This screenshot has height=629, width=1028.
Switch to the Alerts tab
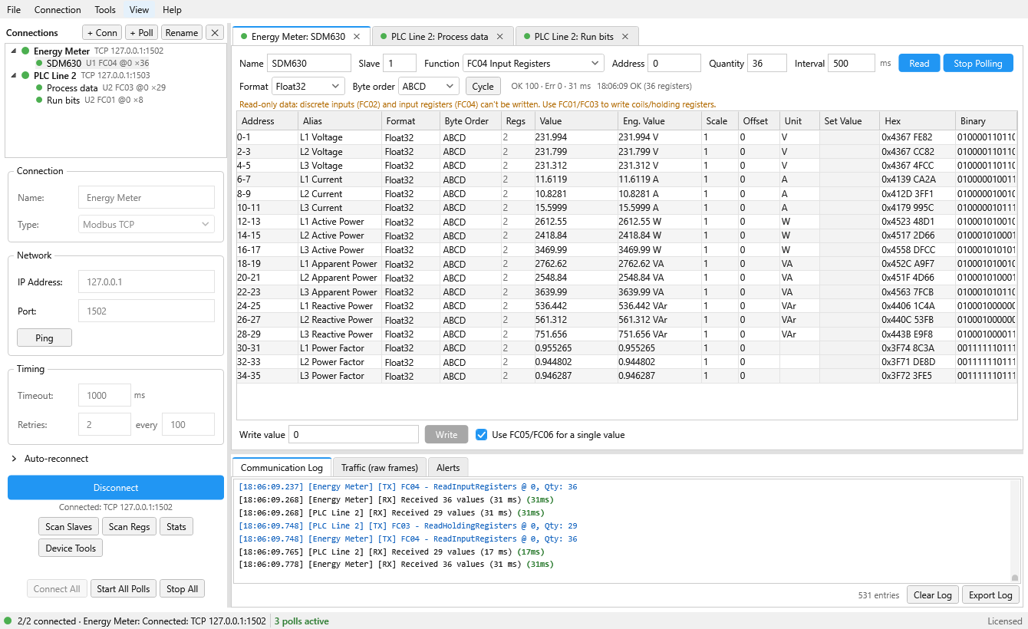click(448, 467)
